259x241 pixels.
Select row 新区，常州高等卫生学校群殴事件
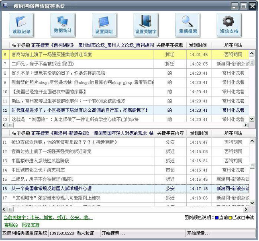pos(125,101)
